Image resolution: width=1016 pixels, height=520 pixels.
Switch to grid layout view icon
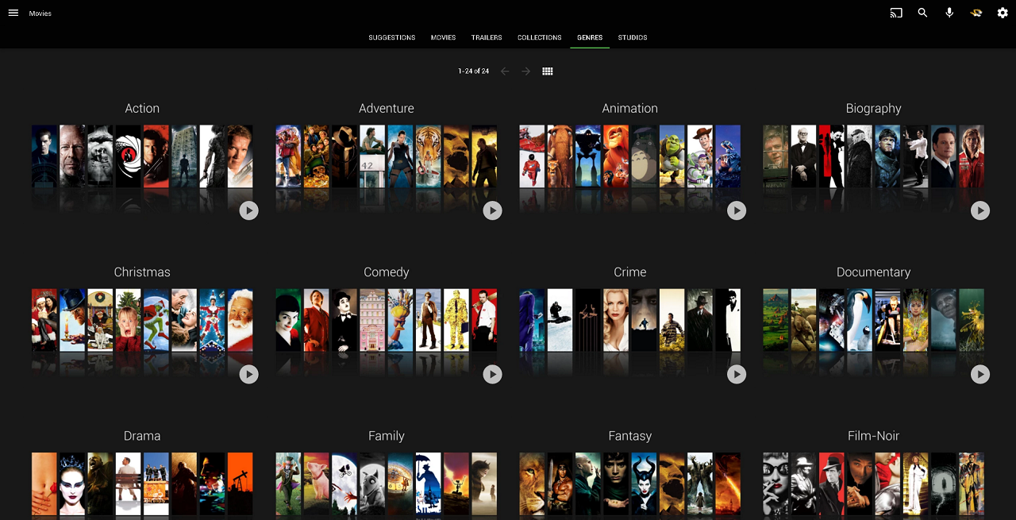[547, 71]
